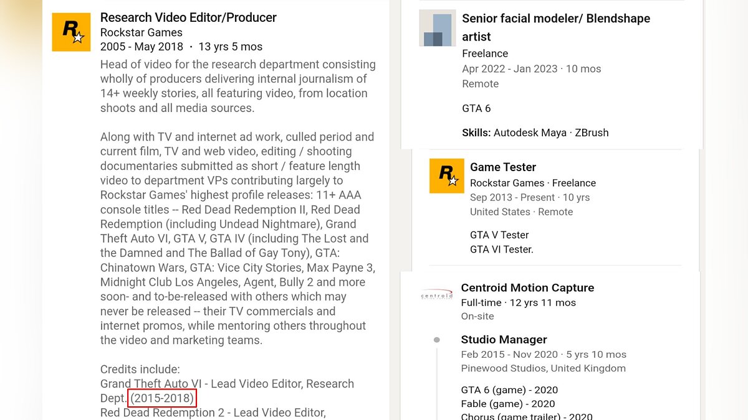748x420 pixels.
Task: Click the Skills: Autodesk Maya · ZBrush line
Action: coord(535,133)
